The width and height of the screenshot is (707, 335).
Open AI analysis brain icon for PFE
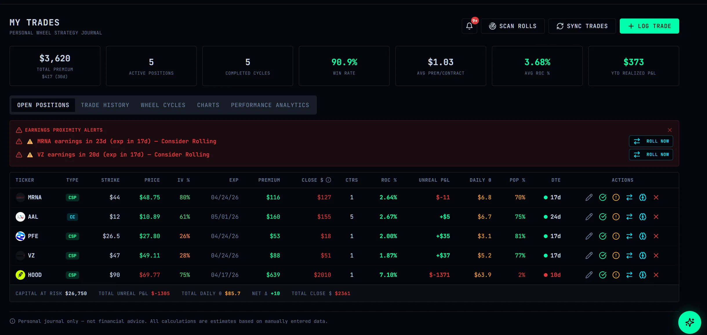(643, 236)
